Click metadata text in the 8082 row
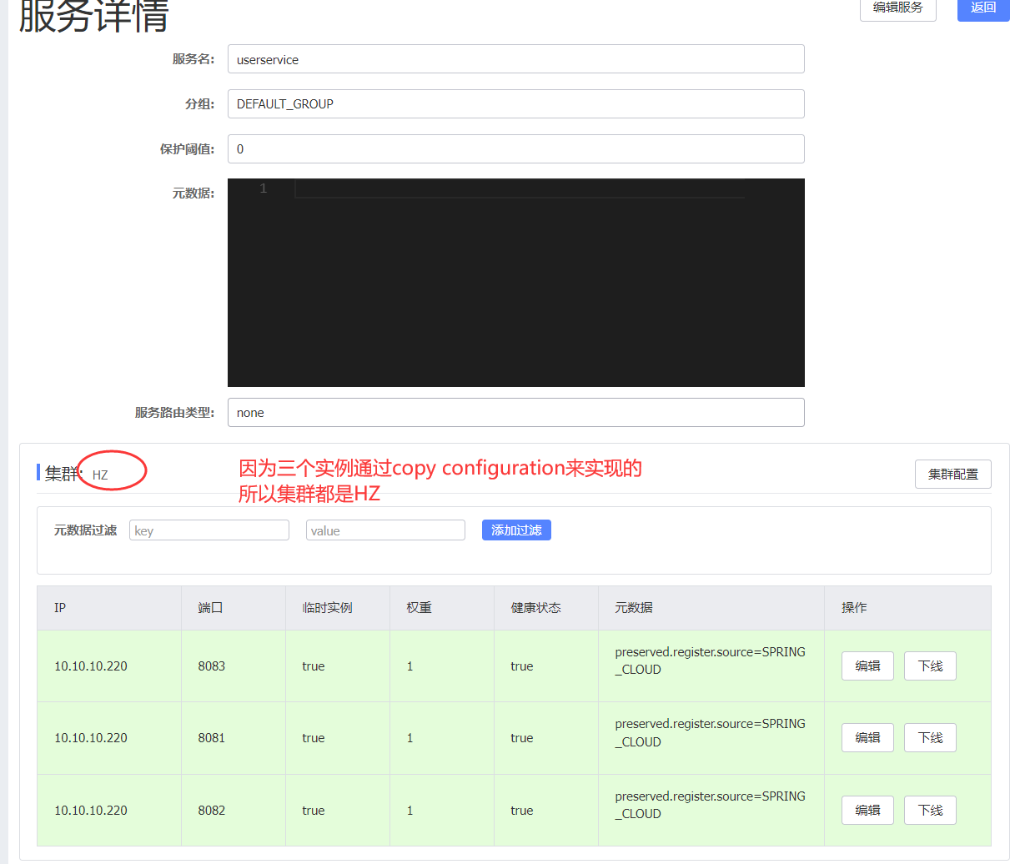Viewport: 1010px width, 864px height. pos(711,805)
